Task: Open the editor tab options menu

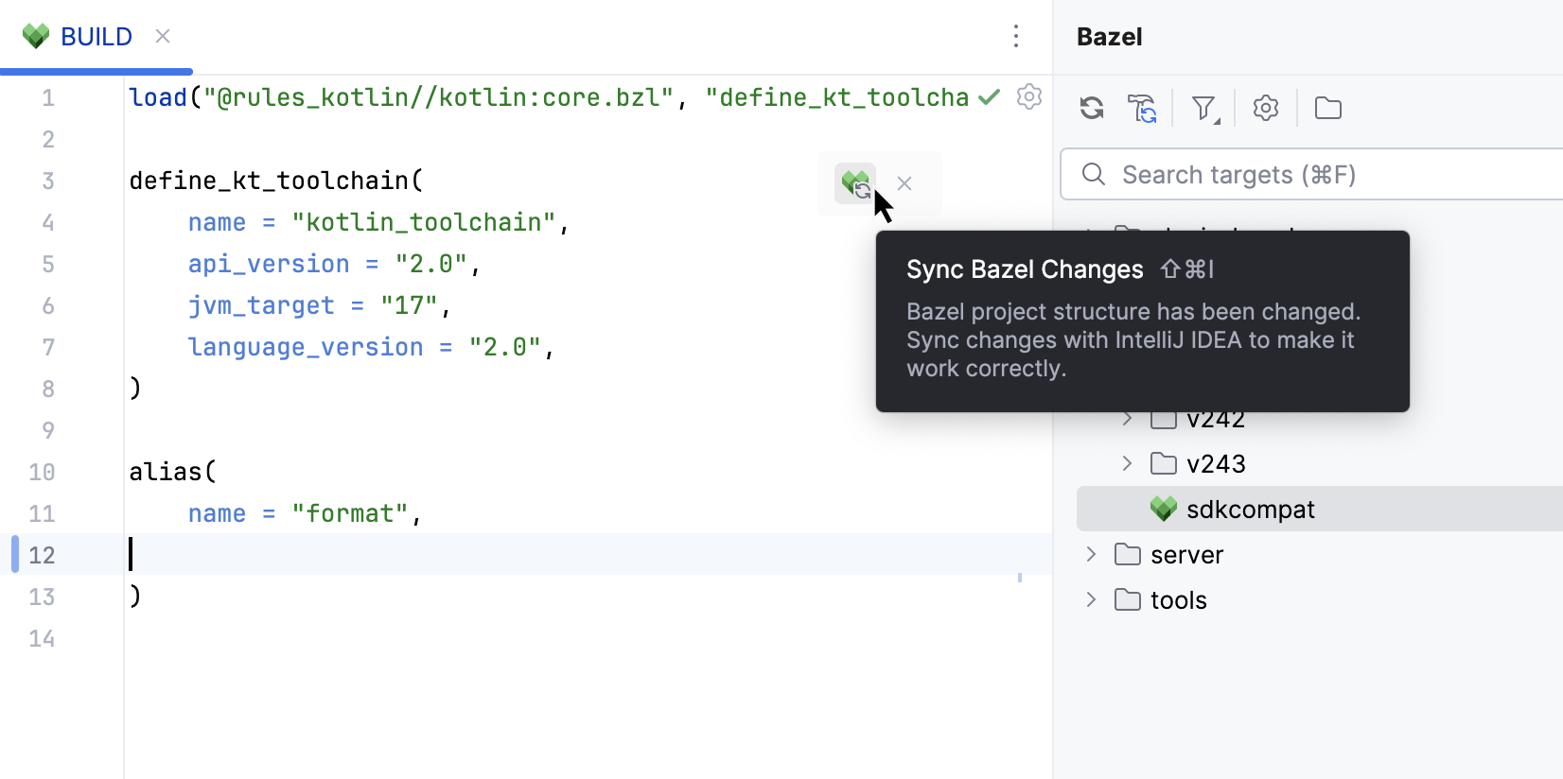Action: point(1016,37)
